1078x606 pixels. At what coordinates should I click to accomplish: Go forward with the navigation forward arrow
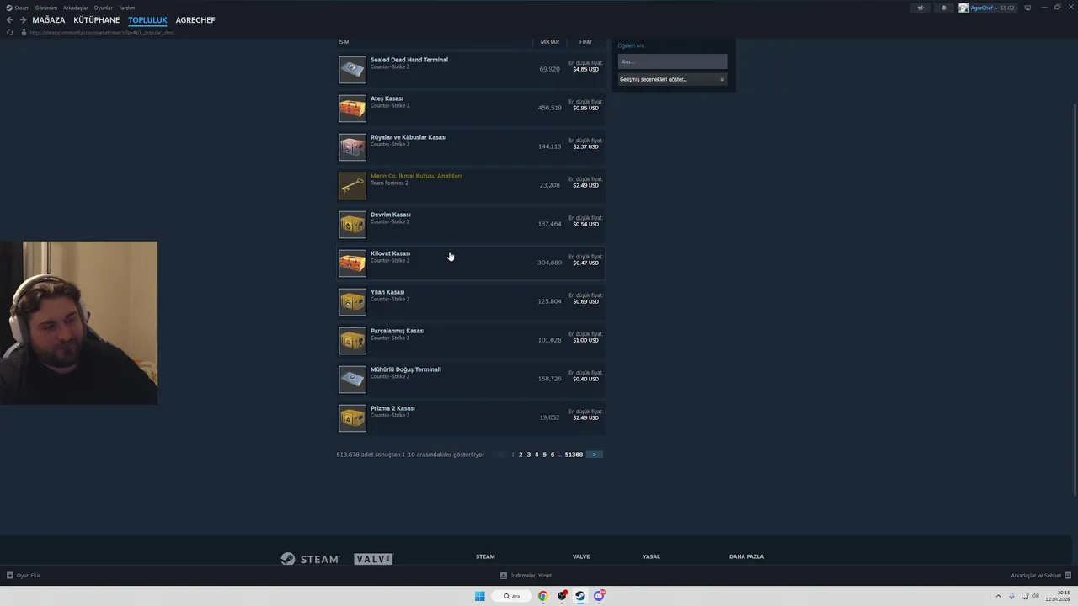23,20
